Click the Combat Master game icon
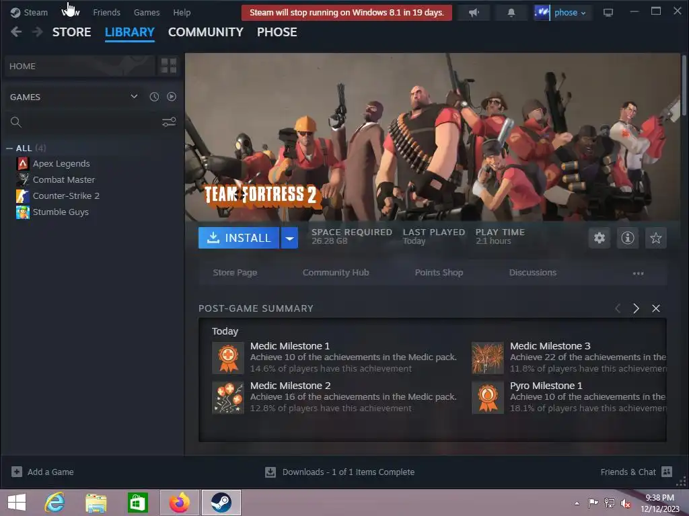 (23, 179)
